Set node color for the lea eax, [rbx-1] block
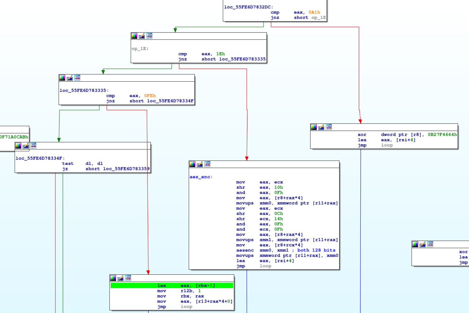 (113, 278)
